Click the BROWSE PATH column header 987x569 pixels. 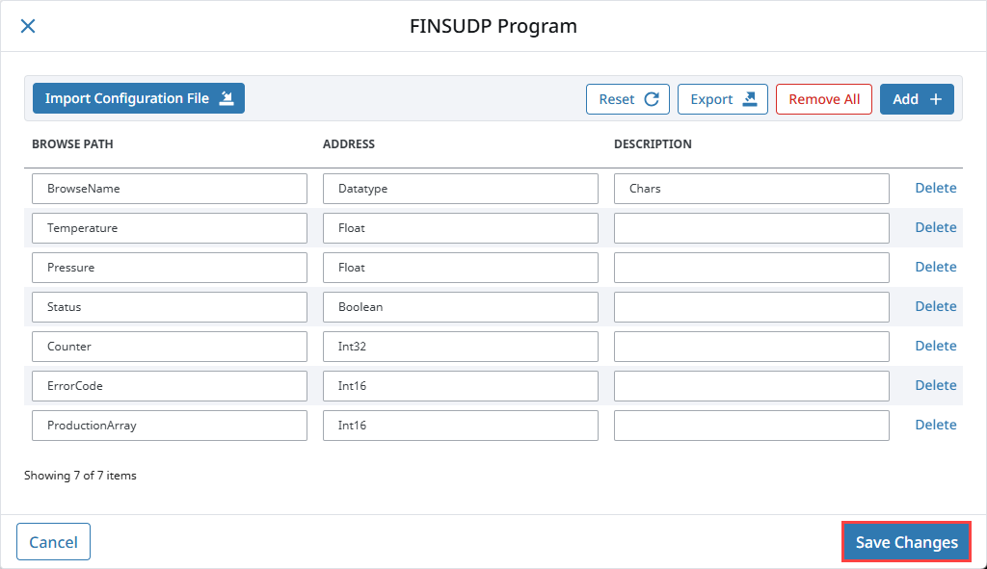click(72, 144)
